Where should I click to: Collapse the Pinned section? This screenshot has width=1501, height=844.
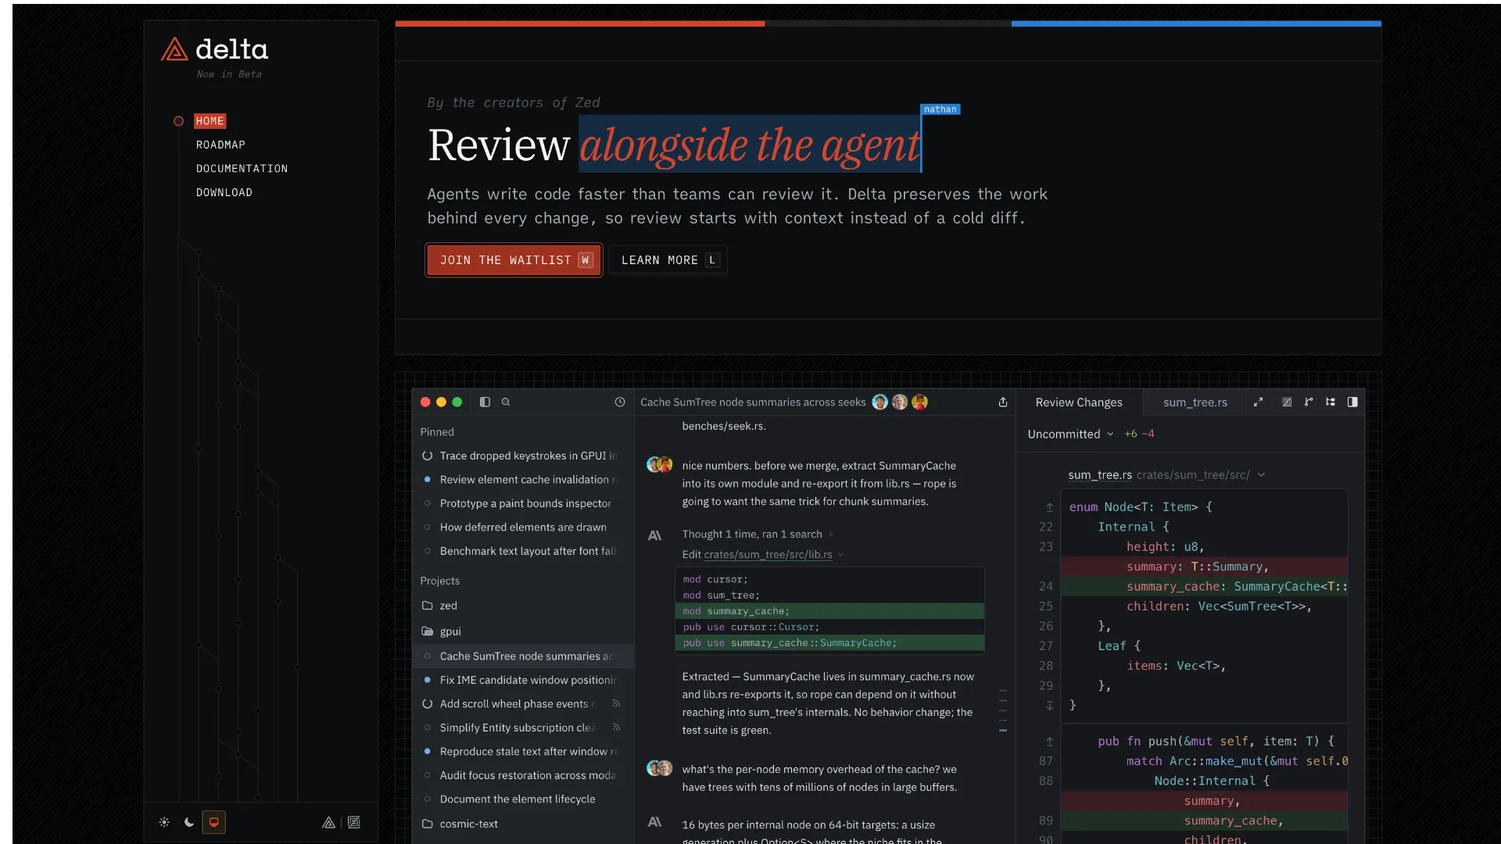point(437,432)
